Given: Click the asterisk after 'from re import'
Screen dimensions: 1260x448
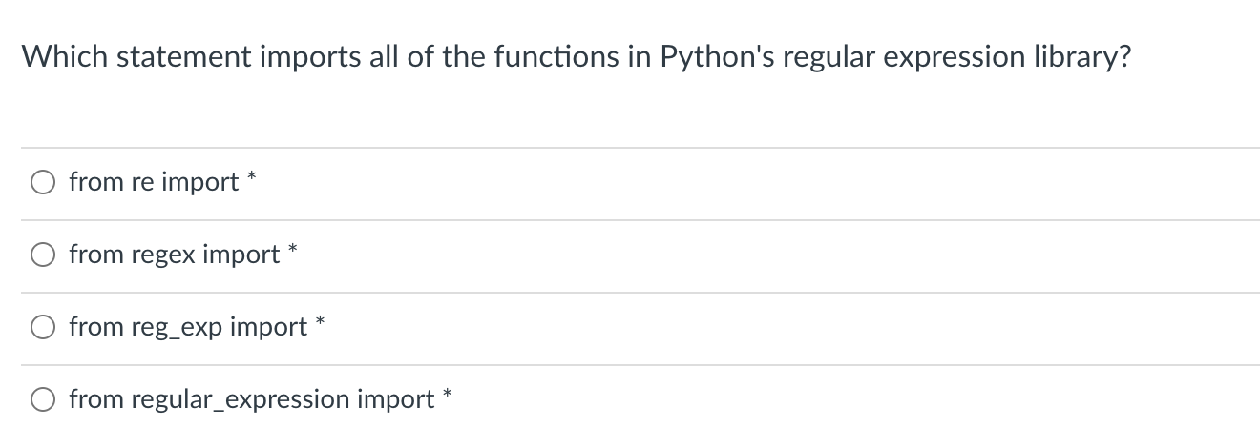Looking at the screenshot, I should pos(253,177).
